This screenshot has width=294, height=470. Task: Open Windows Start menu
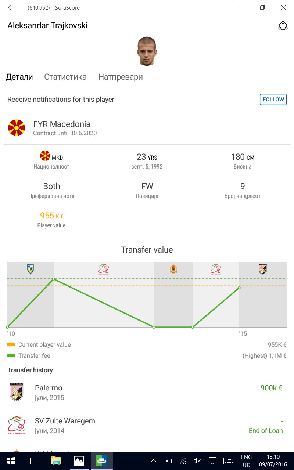point(11,461)
